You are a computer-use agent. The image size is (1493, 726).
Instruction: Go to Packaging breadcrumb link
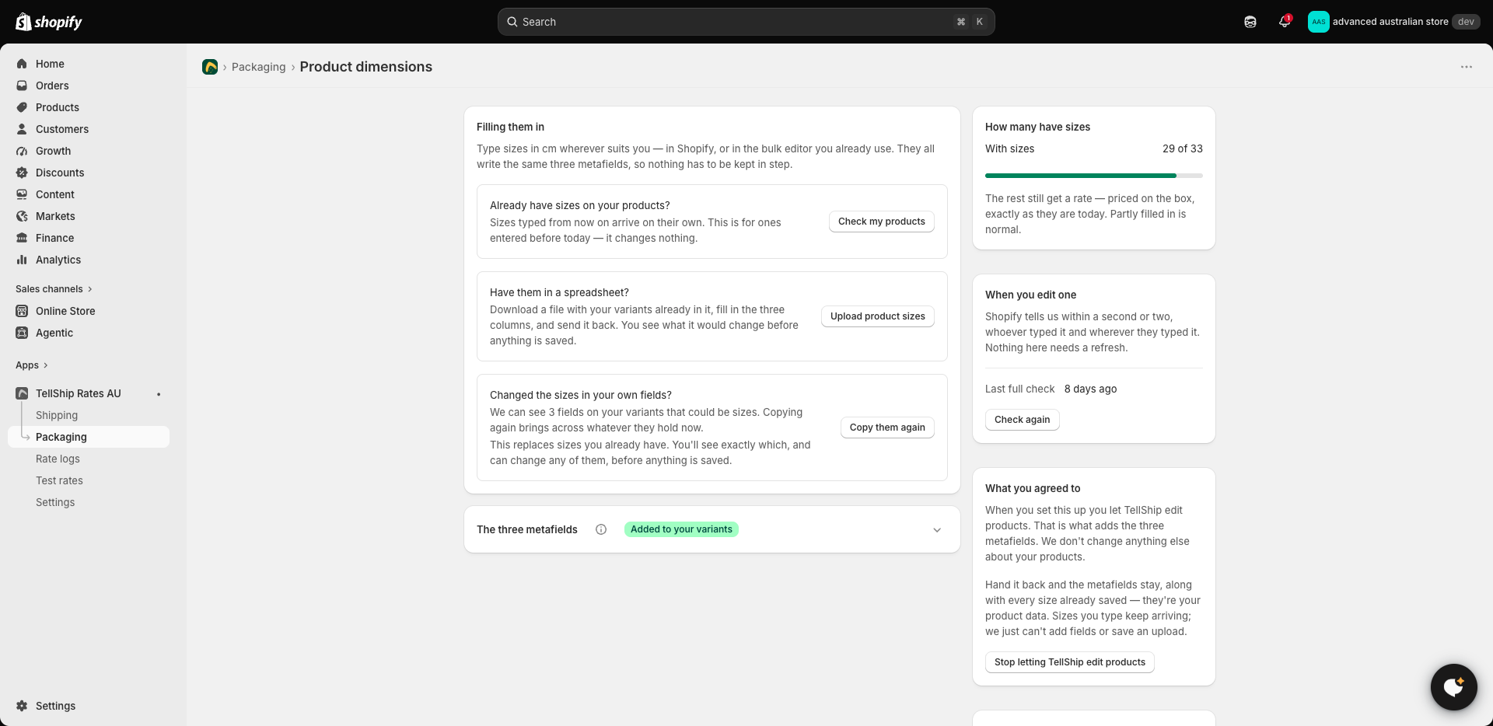coord(259,67)
